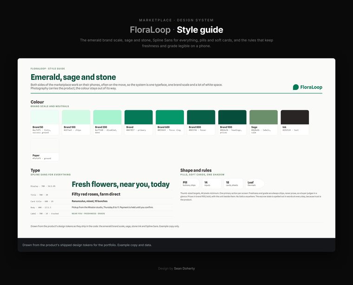The height and width of the screenshot is (285, 353).
Task: Select the Brand 900 headings swatch
Action: [232, 122]
